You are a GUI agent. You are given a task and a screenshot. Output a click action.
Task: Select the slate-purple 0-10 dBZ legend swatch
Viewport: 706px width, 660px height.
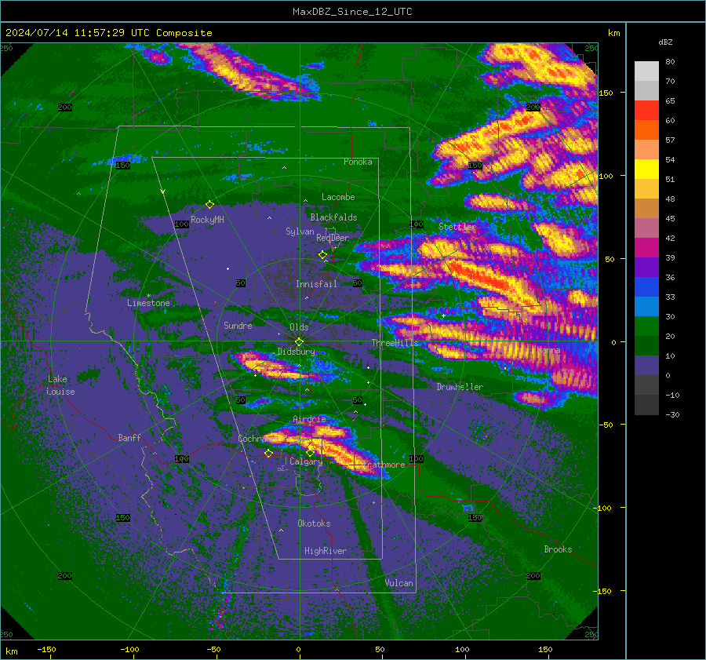pyautogui.click(x=646, y=366)
